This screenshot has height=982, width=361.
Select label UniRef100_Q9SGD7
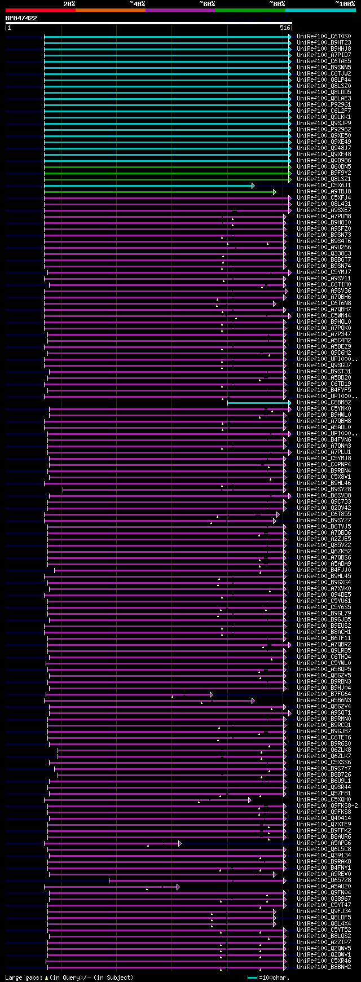pyautogui.click(x=324, y=366)
